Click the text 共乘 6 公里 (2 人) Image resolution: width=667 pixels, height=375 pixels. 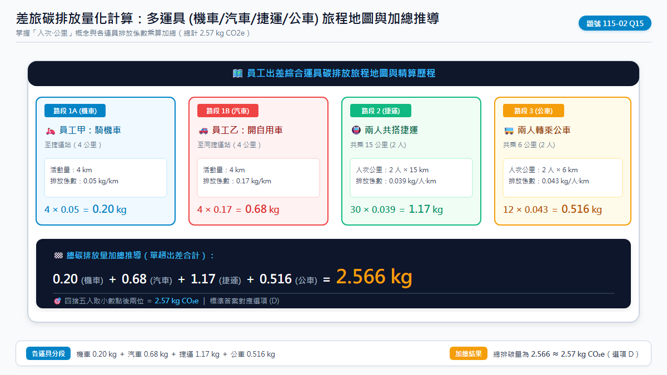(x=529, y=144)
